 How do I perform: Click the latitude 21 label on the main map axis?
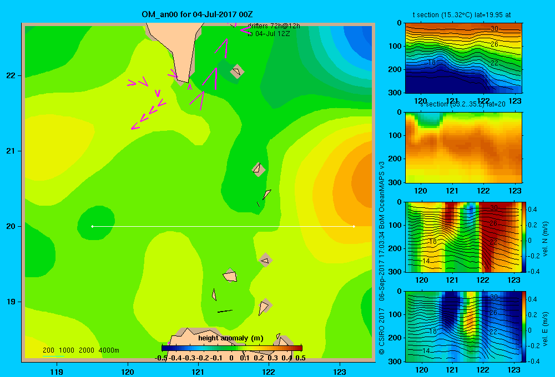pos(11,151)
